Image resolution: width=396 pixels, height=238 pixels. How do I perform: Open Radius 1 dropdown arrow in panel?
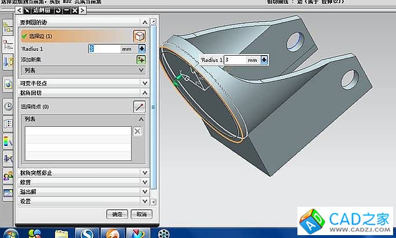coord(141,49)
